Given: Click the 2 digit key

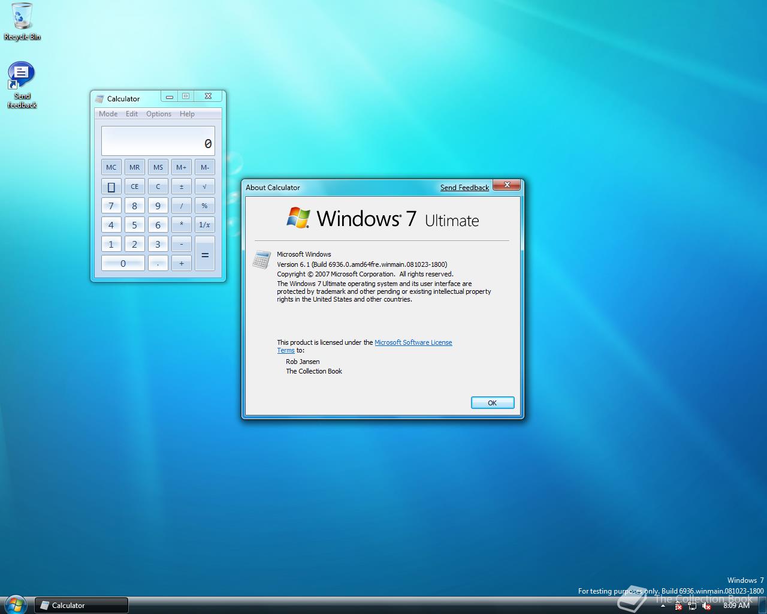Looking at the screenshot, I should 134,244.
